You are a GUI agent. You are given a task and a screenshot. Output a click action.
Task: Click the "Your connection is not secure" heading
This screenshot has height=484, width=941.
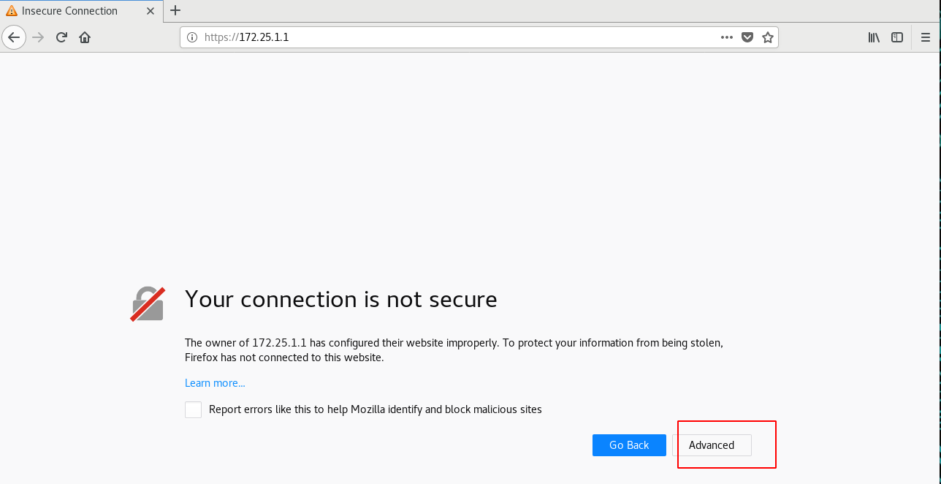tap(341, 299)
